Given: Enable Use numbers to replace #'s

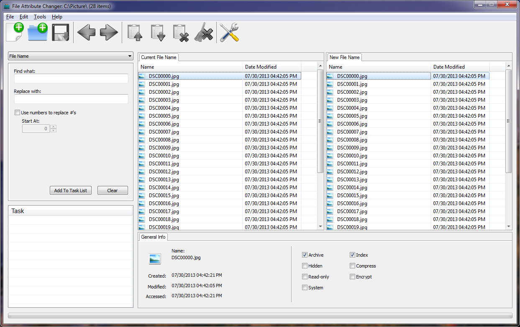Looking at the screenshot, I should pyautogui.click(x=17, y=112).
